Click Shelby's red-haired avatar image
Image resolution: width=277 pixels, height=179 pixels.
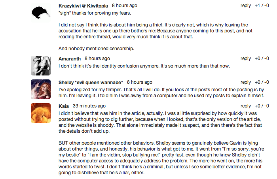pos(41,89)
